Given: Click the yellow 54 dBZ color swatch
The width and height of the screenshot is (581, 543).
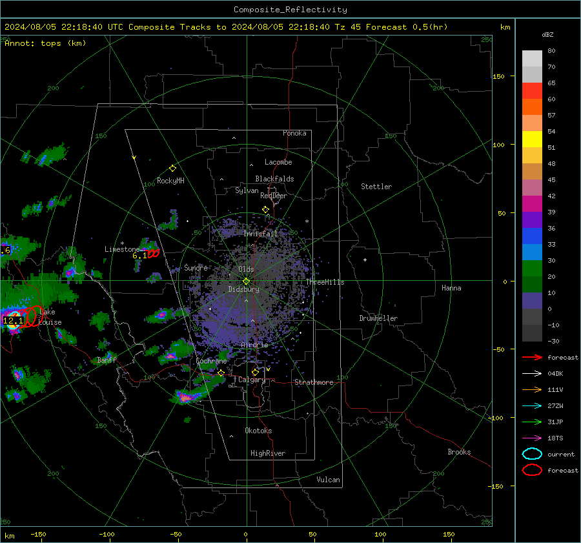Looking at the screenshot, I should pos(532,139).
